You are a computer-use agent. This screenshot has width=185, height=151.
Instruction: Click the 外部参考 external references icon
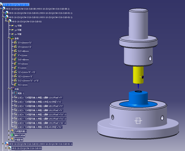click(x=12, y=139)
